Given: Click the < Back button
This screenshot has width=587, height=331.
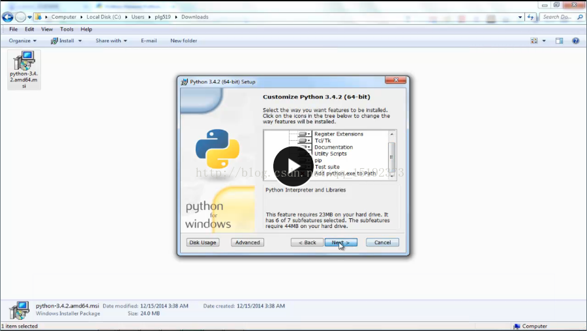Looking at the screenshot, I should point(307,242).
